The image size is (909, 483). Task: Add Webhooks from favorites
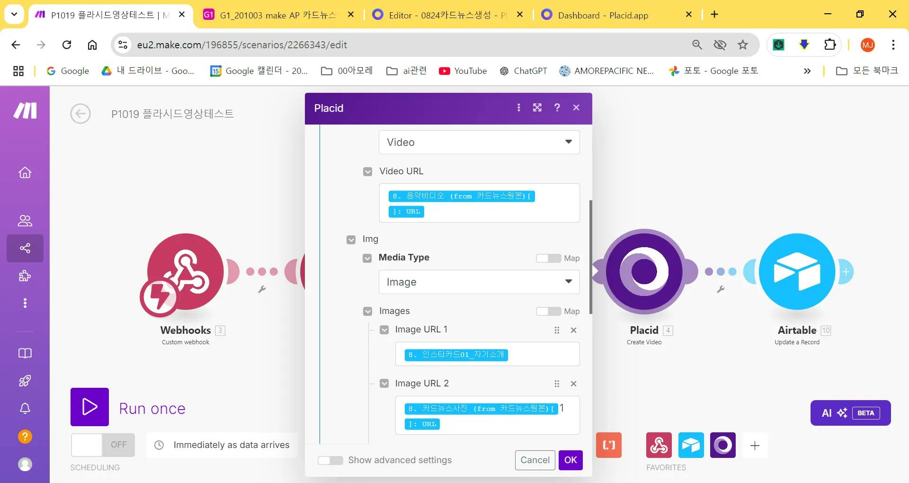(659, 445)
